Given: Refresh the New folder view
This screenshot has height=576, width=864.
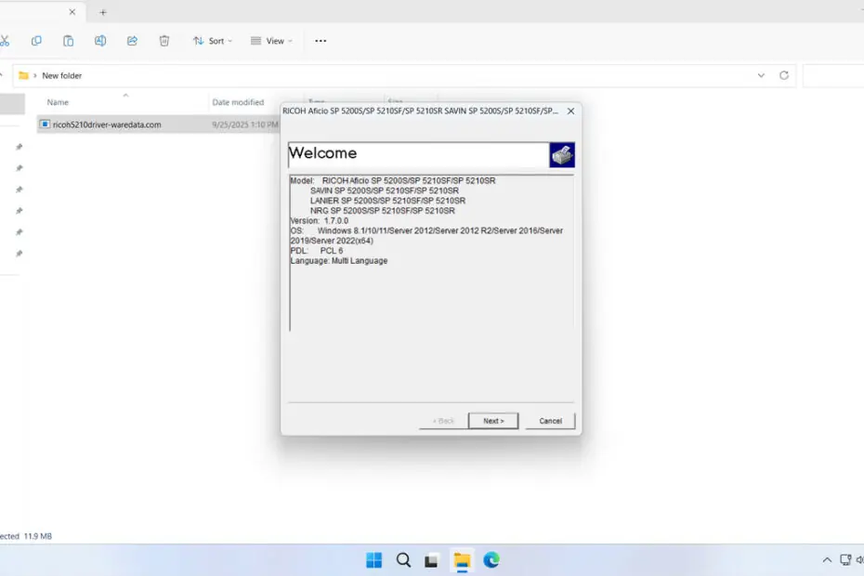Looking at the screenshot, I should click(784, 75).
